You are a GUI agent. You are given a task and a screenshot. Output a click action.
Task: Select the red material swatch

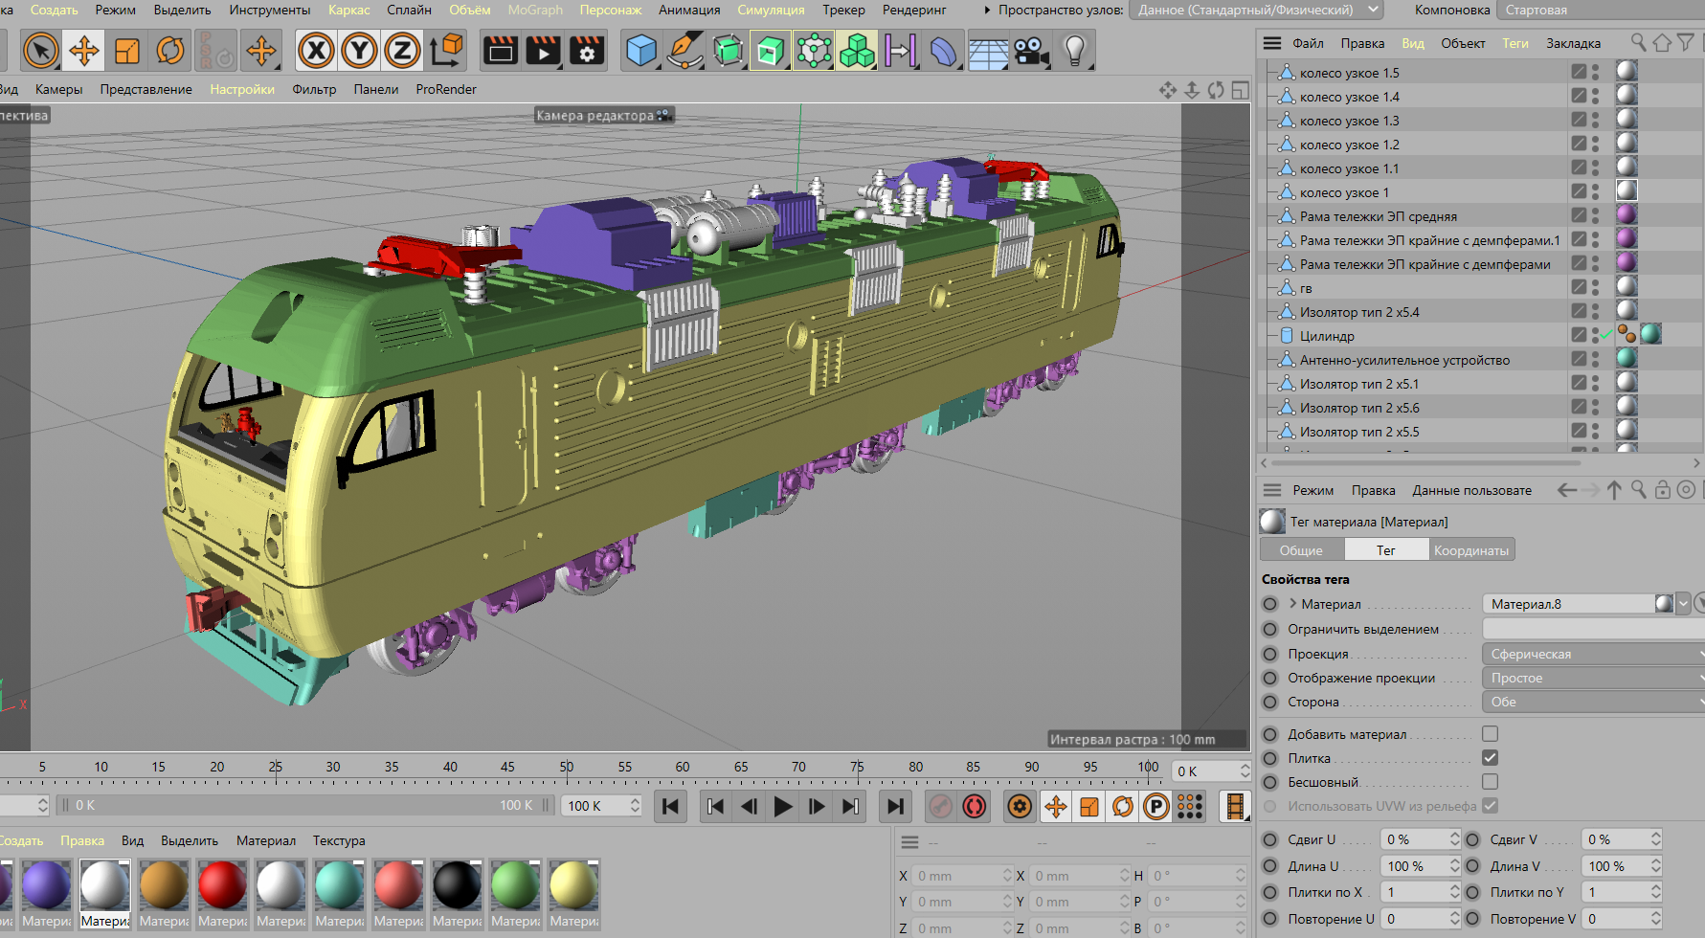[222, 884]
